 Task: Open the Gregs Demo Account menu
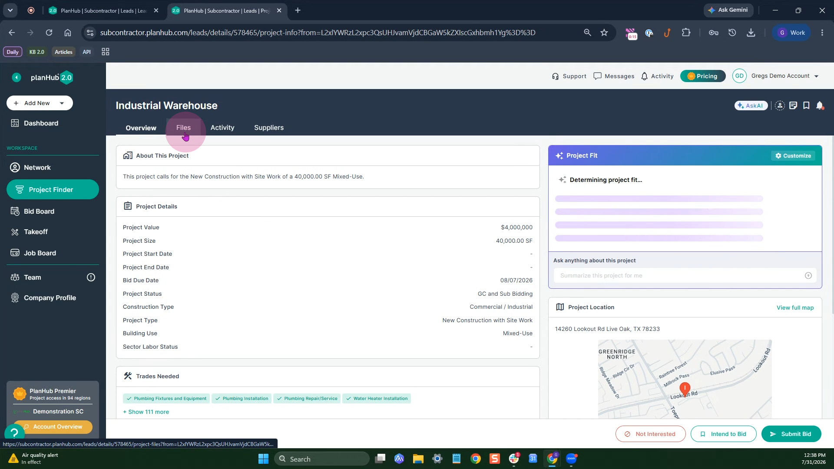pos(785,76)
